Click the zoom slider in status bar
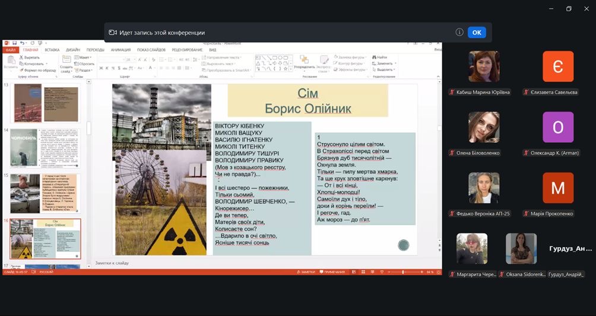The width and height of the screenshot is (596, 316). tap(404, 272)
